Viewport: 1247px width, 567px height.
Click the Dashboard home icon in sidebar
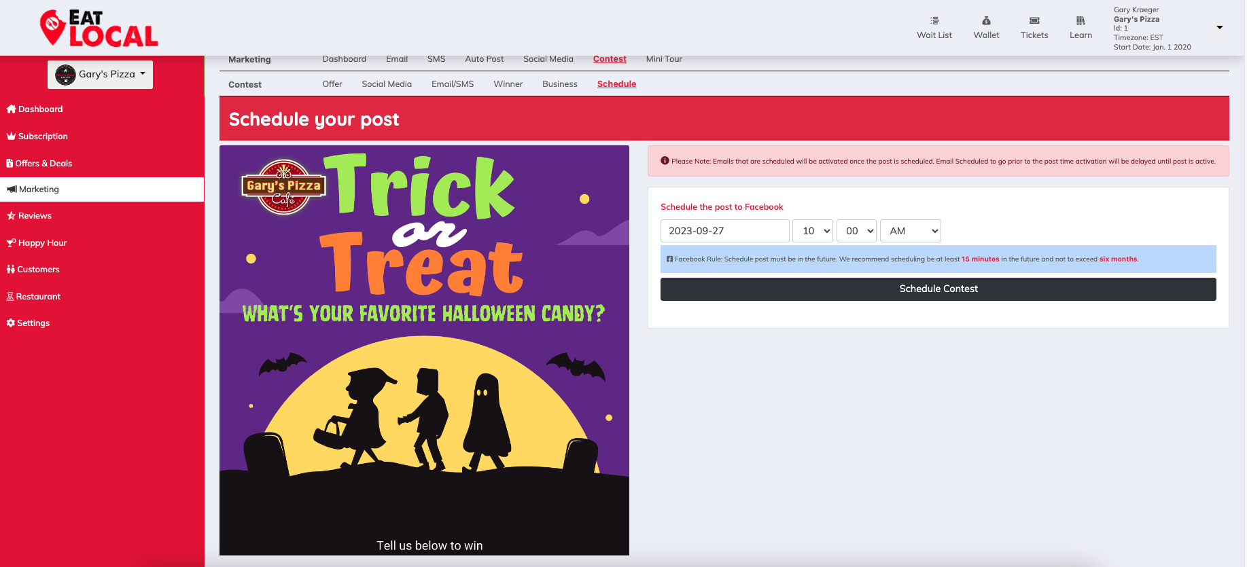(x=11, y=109)
